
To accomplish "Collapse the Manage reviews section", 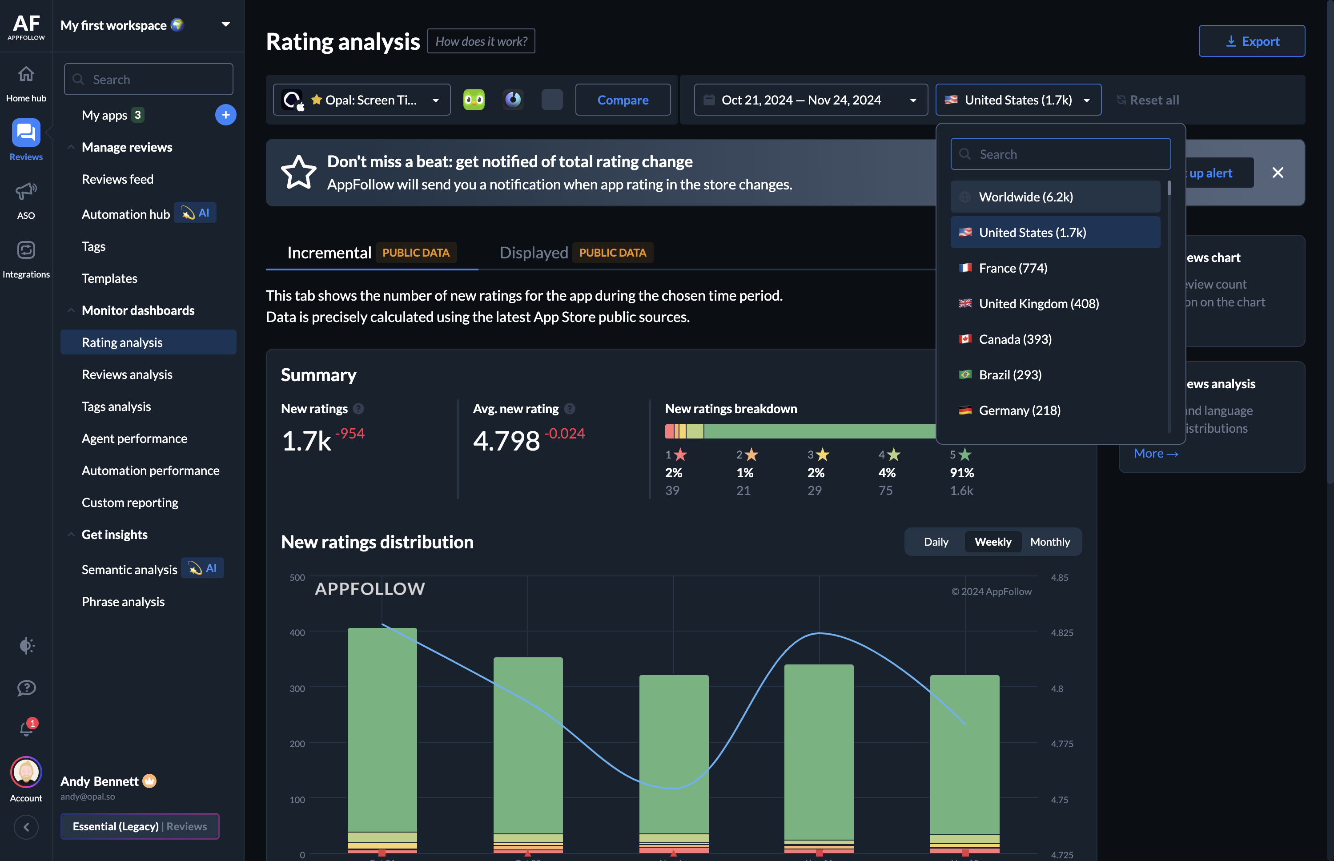I will pyautogui.click(x=71, y=147).
